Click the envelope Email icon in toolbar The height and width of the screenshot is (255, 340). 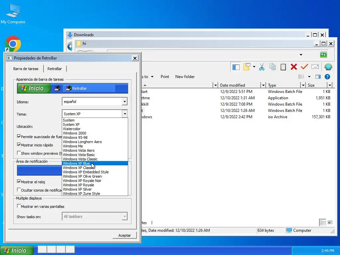click(x=315, y=67)
